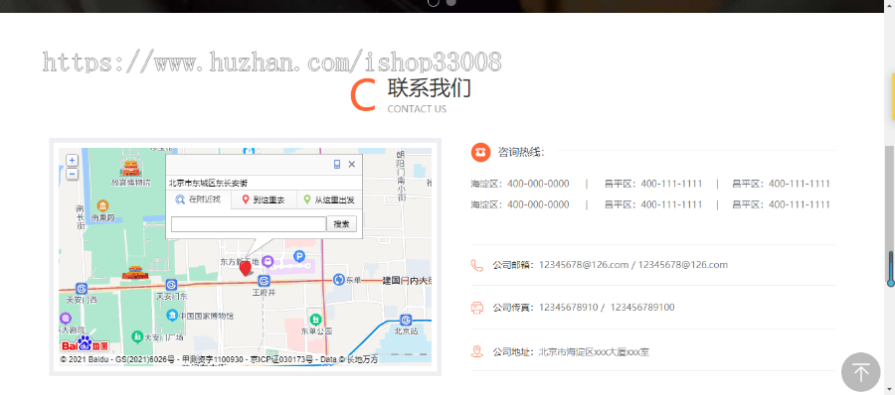This screenshot has height=395, width=895.
Task: Click the CONTACT US subtitle
Action: (417, 109)
